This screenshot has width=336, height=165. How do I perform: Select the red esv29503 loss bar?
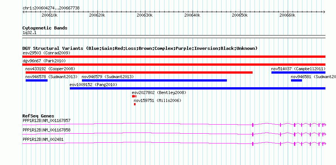point(174,57)
